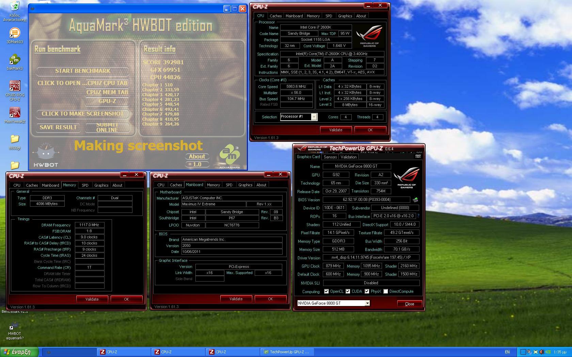The width and height of the screenshot is (572, 357).
Task: Click SUBMIT ONLINE in AquaMark
Action: coord(107,127)
